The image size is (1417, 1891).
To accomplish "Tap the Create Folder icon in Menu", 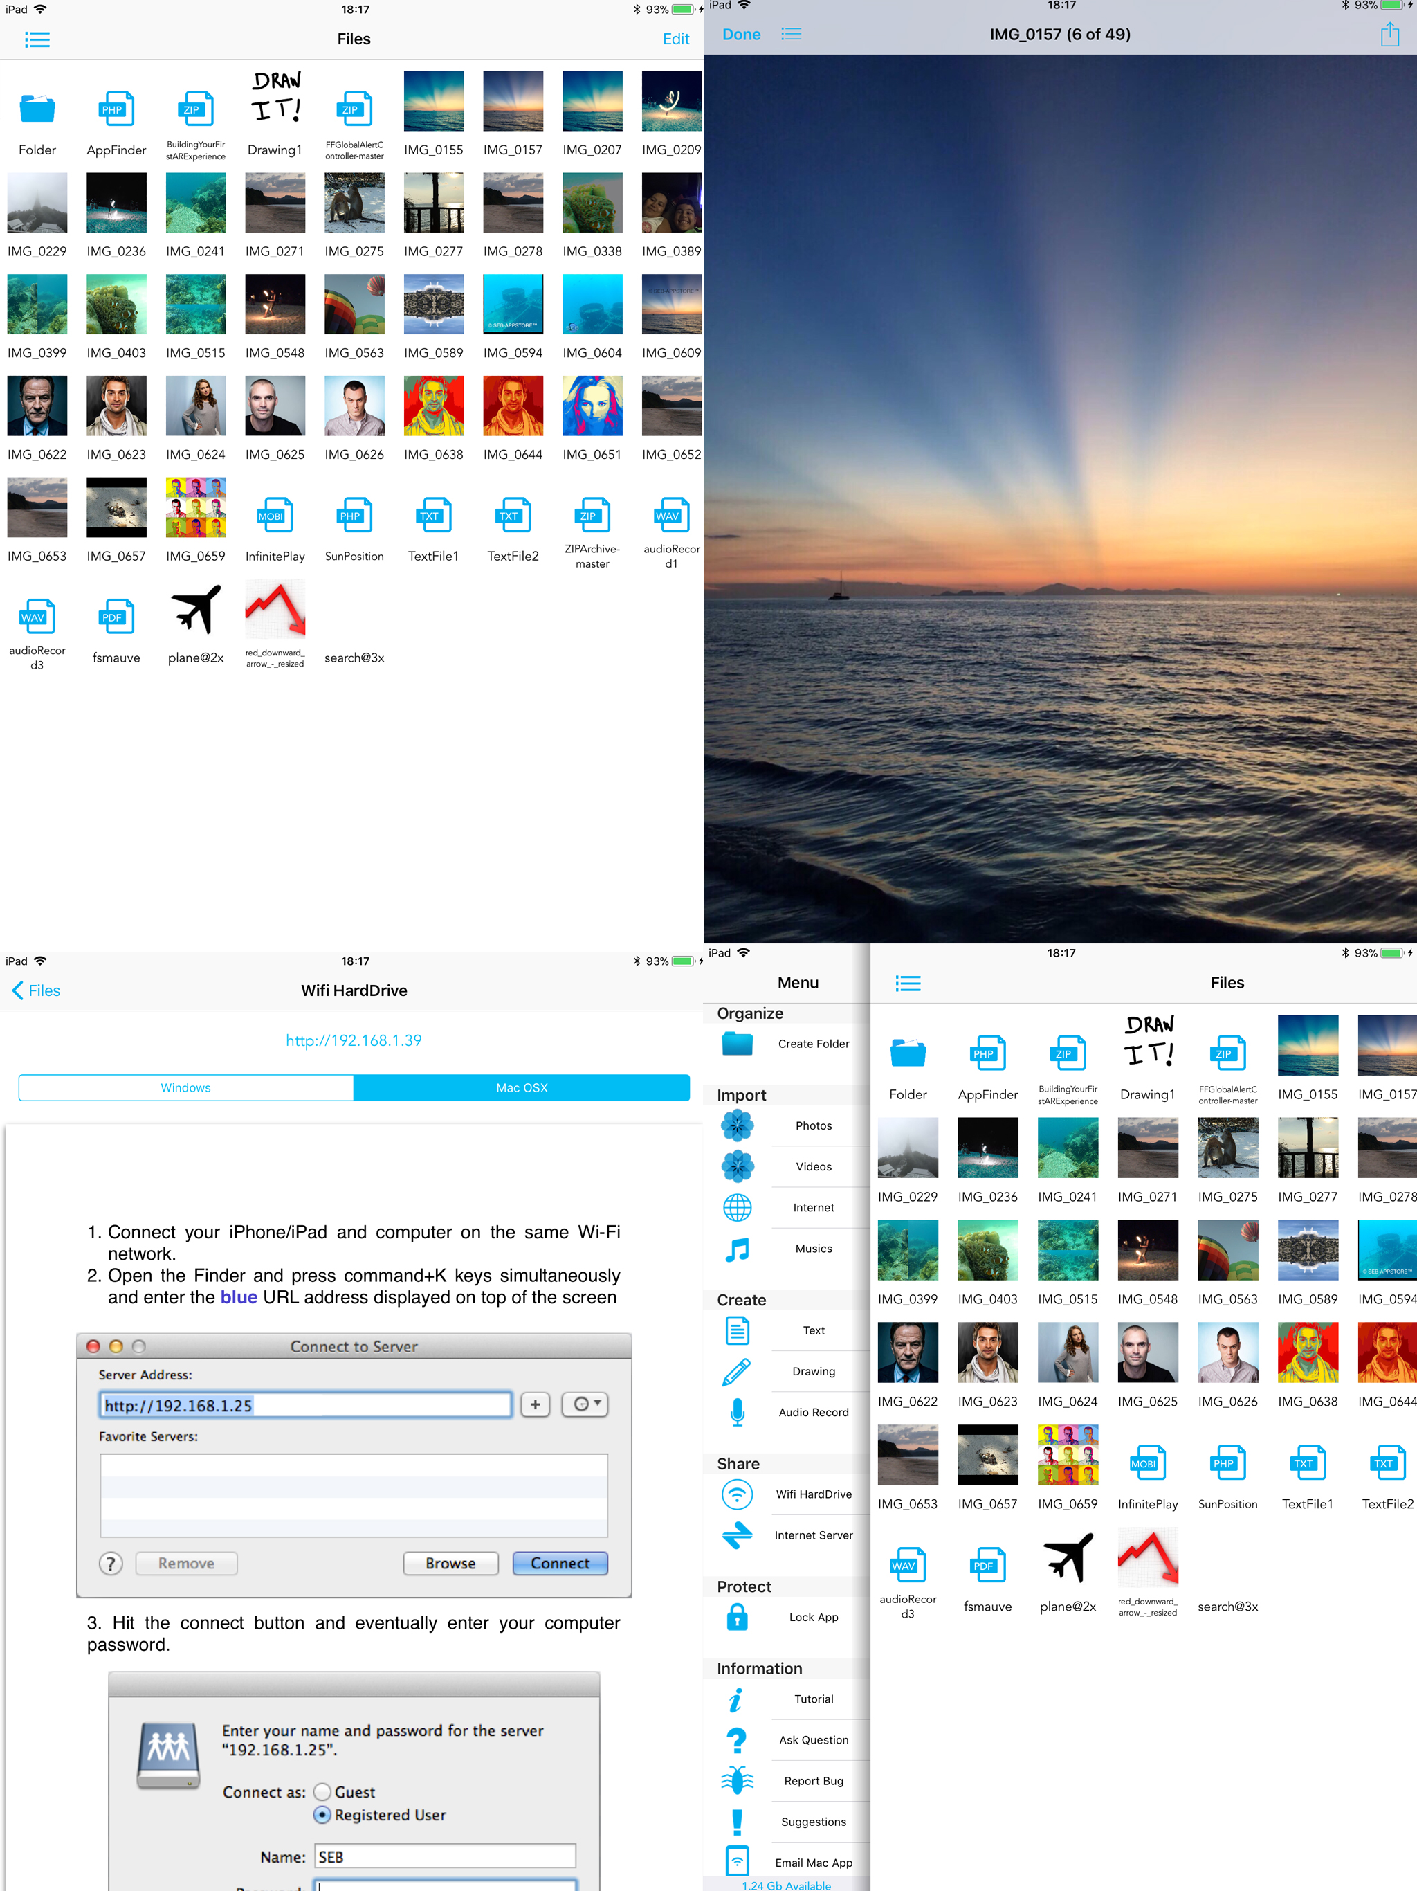I will click(x=737, y=1044).
